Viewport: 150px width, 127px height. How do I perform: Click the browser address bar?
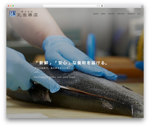(x=71, y=6)
